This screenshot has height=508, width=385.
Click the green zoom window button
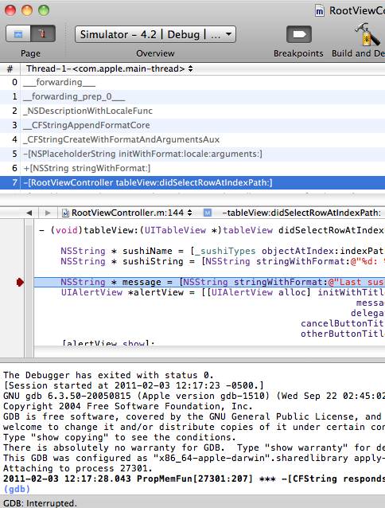[44, 10]
